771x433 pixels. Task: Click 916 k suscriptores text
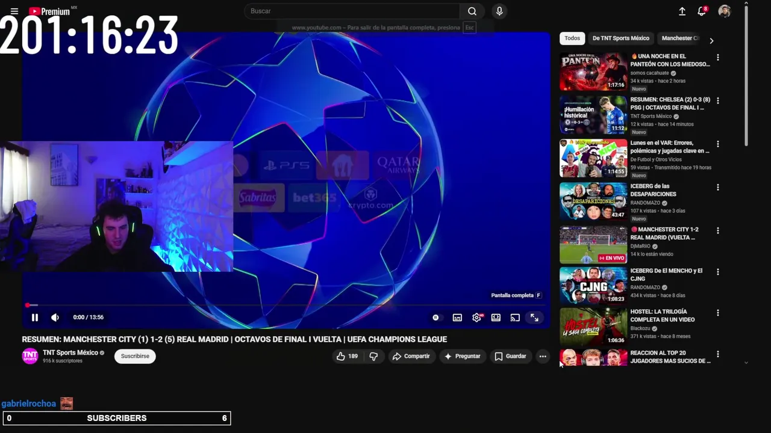[63, 361]
